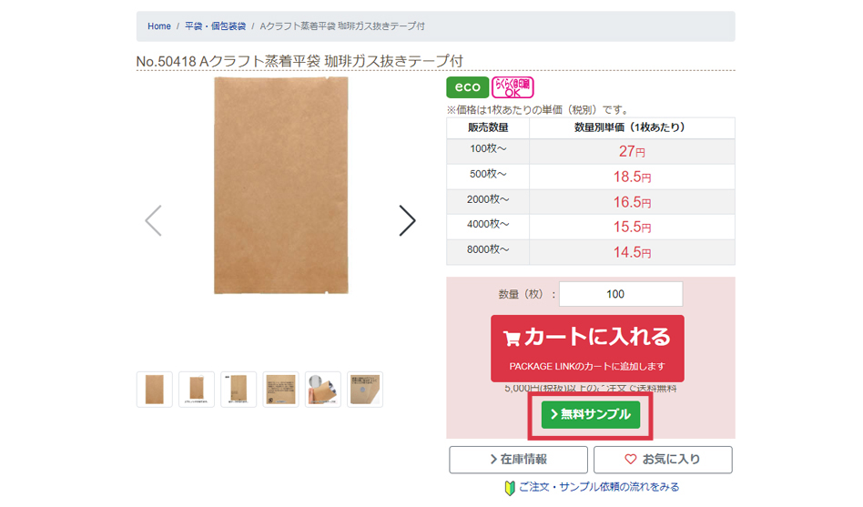Viewport: 863px width, 507px height.
Task: Click the pink らくらく印刷OK badge
Action: click(513, 87)
